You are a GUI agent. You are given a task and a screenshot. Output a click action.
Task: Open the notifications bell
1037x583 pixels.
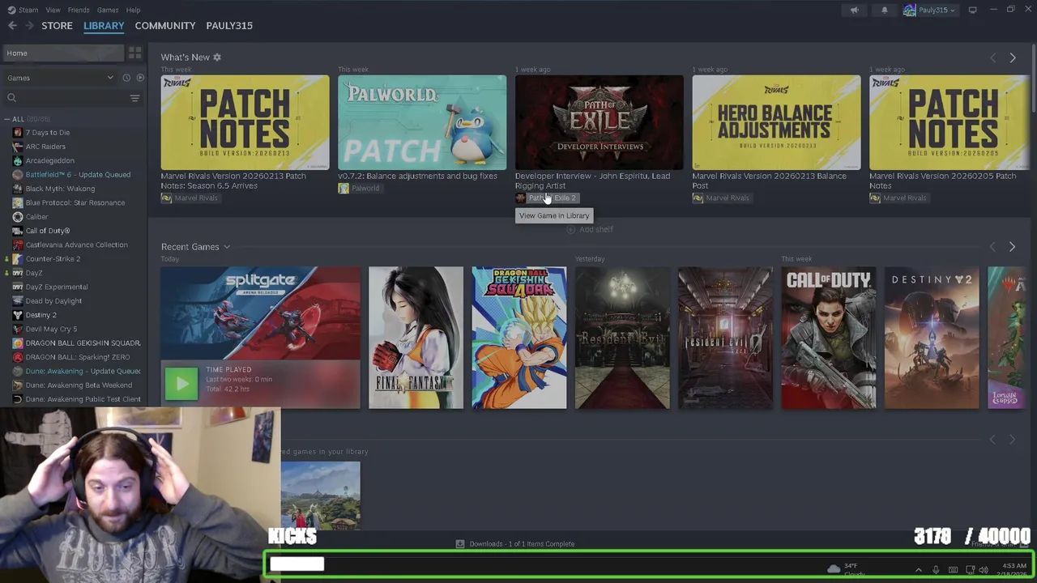884,10
